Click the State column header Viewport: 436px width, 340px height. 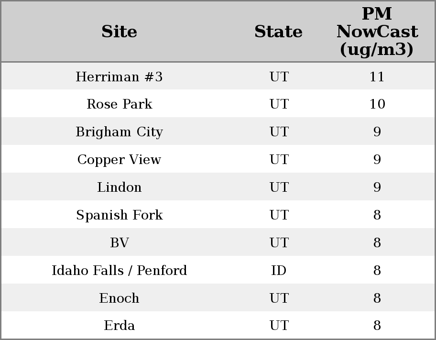tap(278, 32)
